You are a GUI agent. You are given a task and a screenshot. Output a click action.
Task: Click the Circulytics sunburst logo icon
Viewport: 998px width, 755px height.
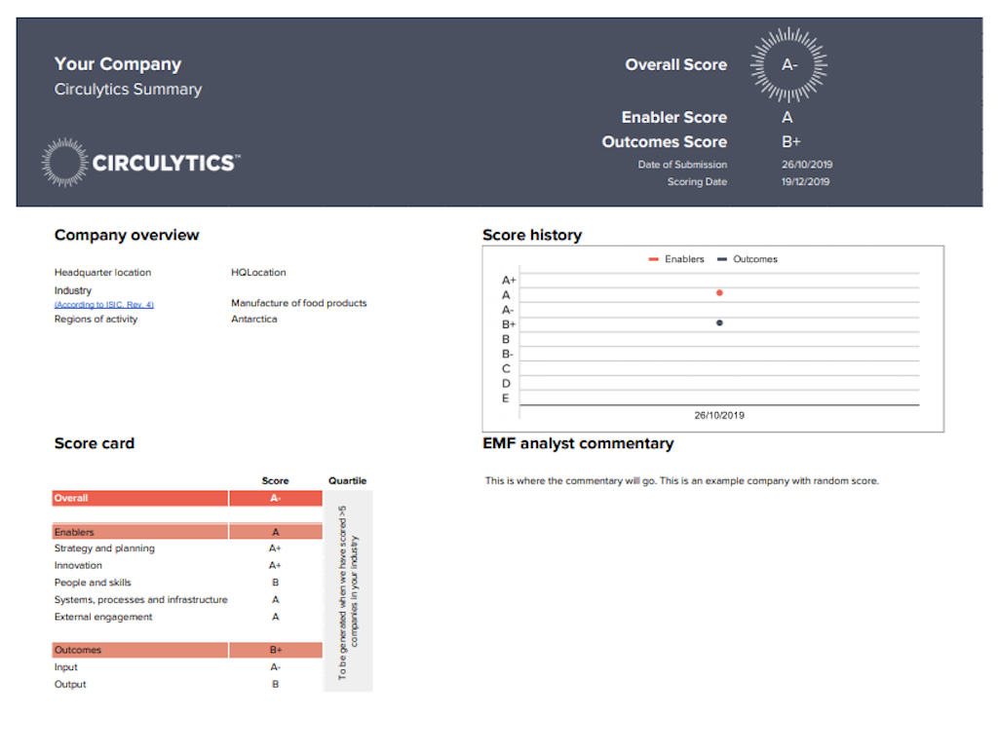(65, 163)
